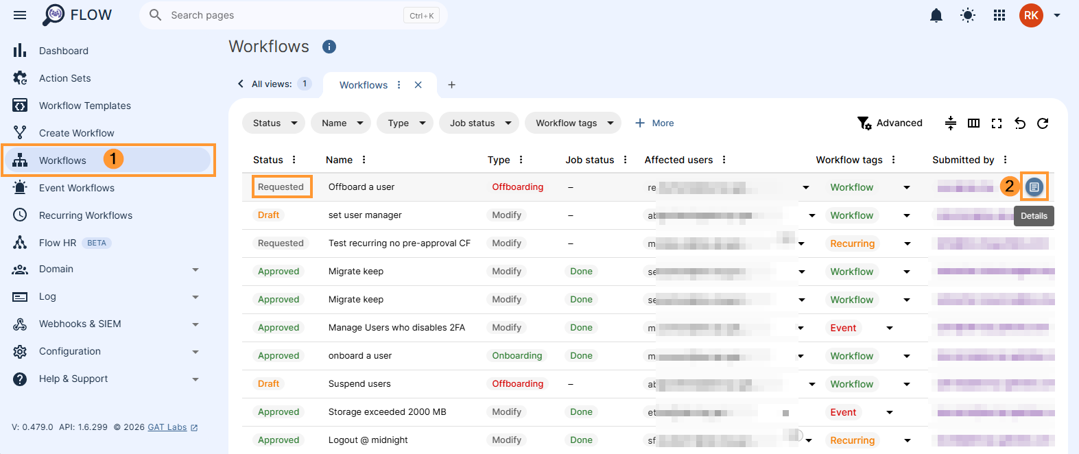
Task: Open the Workflow tags filter dropdown
Action: pyautogui.click(x=573, y=123)
